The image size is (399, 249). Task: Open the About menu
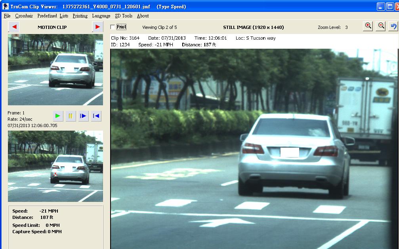coord(143,16)
